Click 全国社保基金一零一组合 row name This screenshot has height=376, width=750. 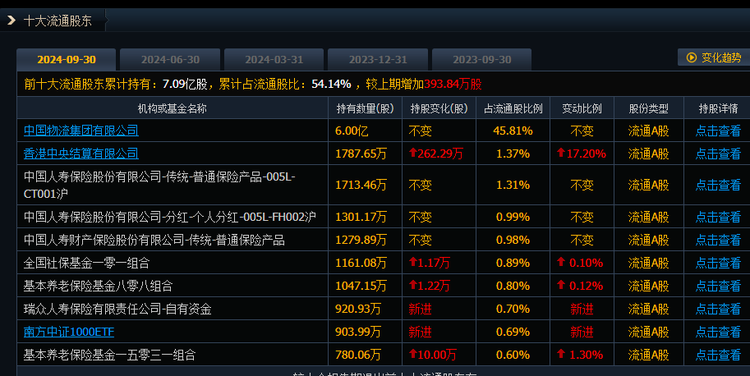[x=86, y=263]
